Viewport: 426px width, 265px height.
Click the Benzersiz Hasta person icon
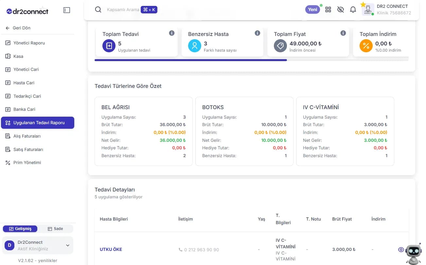click(x=195, y=46)
